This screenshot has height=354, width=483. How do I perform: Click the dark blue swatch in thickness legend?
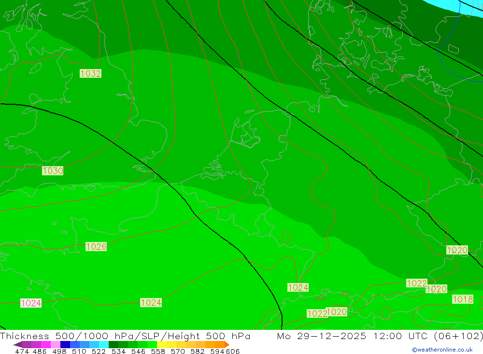tap(65, 344)
